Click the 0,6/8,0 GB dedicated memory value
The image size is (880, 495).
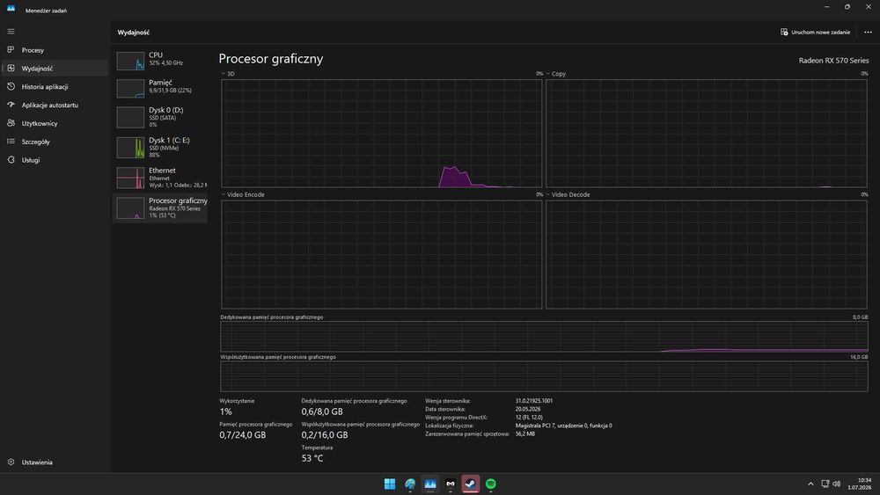[x=322, y=411]
